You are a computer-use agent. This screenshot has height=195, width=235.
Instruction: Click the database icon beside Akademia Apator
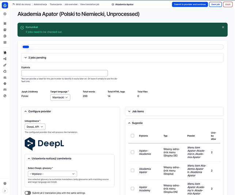(x=113, y=4)
